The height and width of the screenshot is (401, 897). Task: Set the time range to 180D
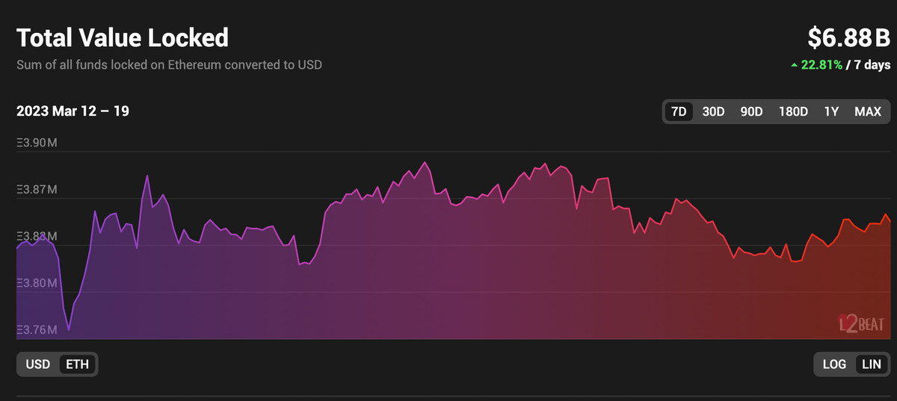[793, 112]
